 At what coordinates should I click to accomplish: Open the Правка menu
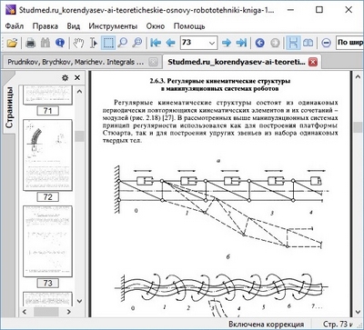(x=45, y=26)
